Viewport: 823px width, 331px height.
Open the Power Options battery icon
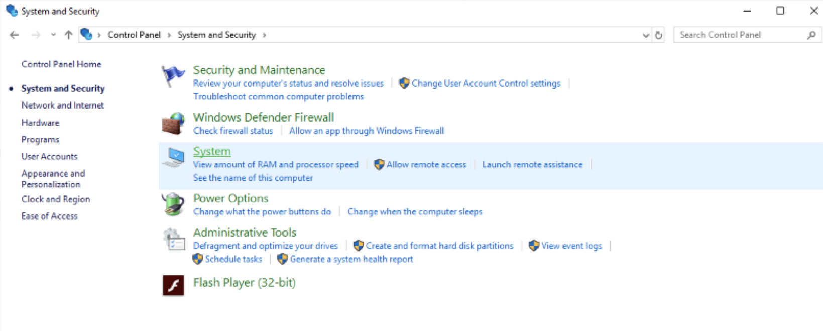[x=173, y=204]
